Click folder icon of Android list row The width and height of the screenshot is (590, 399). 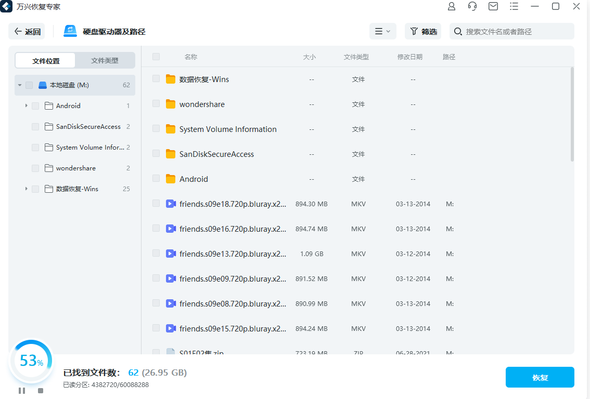pyautogui.click(x=171, y=179)
